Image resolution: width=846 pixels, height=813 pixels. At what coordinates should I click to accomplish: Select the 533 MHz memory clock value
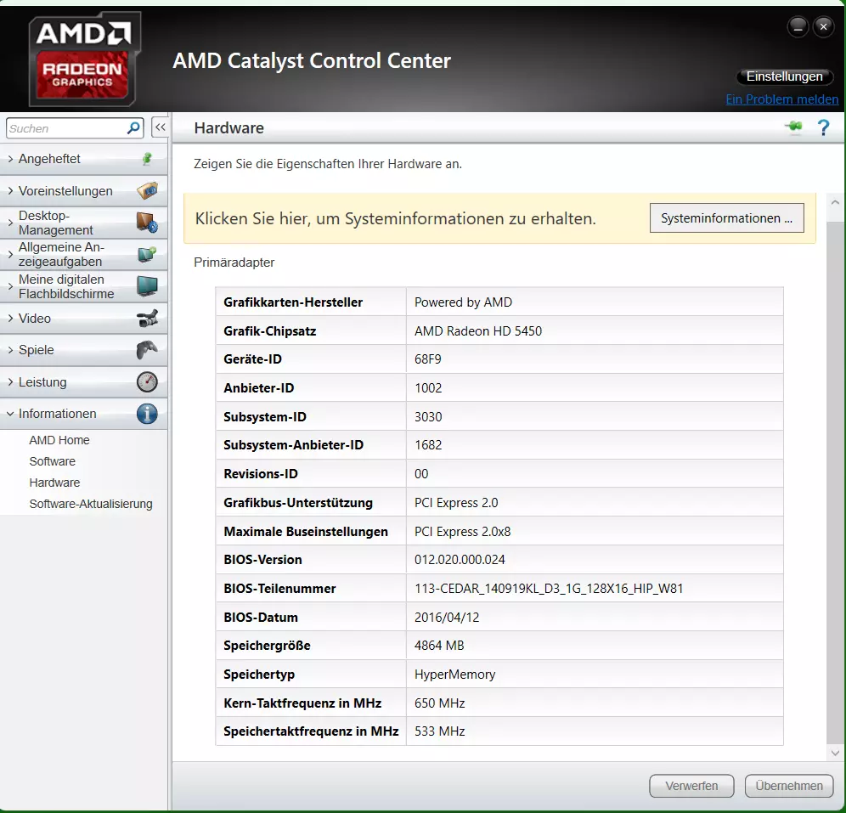[440, 731]
